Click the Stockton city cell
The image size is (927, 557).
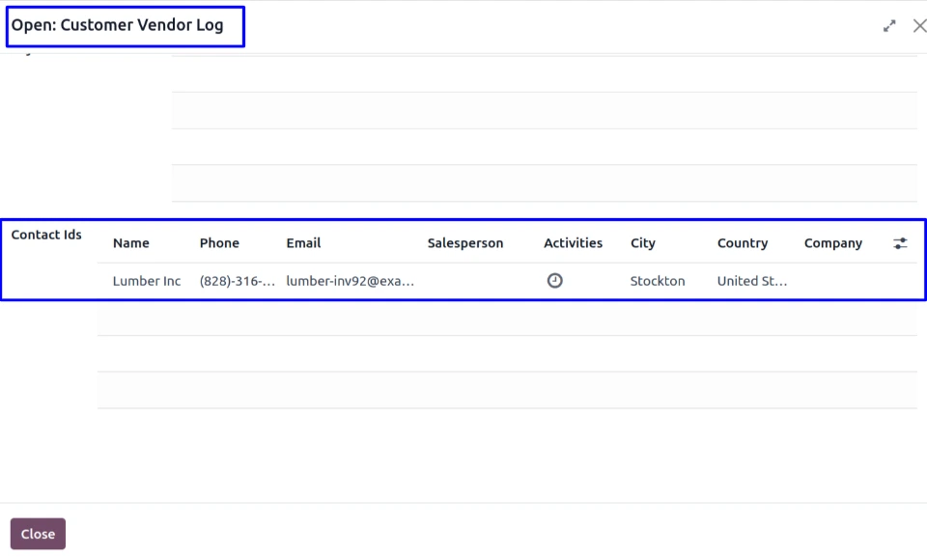pyautogui.click(x=658, y=281)
